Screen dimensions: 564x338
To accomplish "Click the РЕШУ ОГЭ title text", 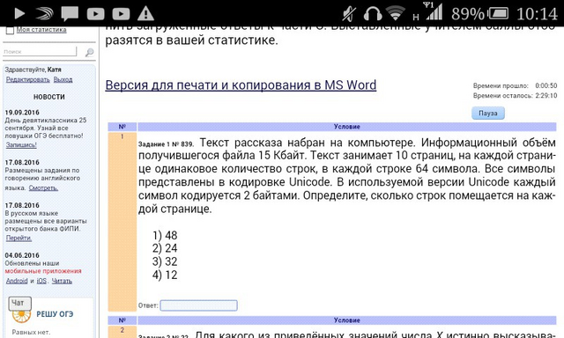I will [x=55, y=314].
